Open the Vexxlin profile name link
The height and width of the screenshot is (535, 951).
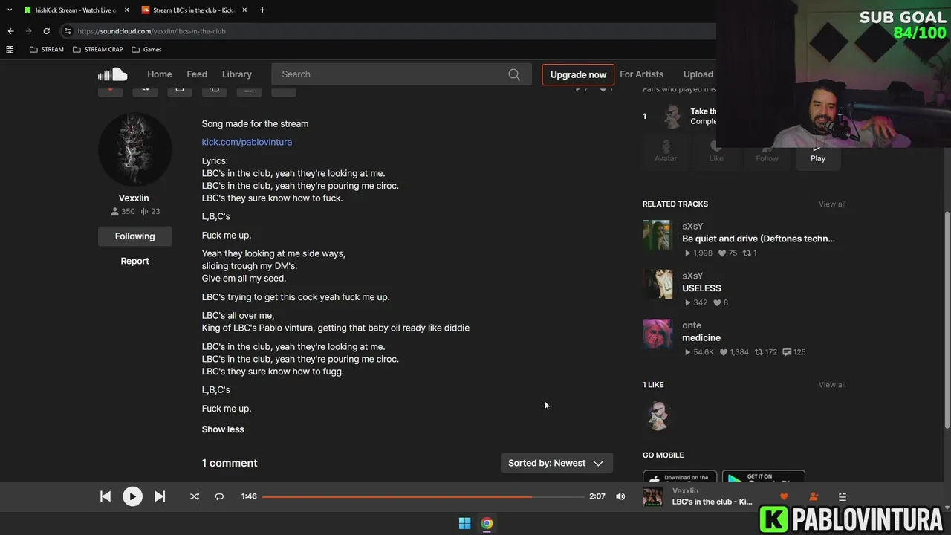pos(134,198)
